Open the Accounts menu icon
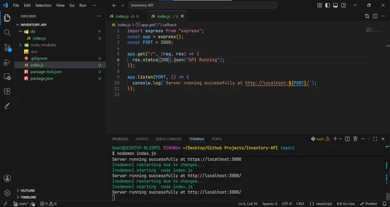This screenshot has width=390, height=207. point(7,178)
